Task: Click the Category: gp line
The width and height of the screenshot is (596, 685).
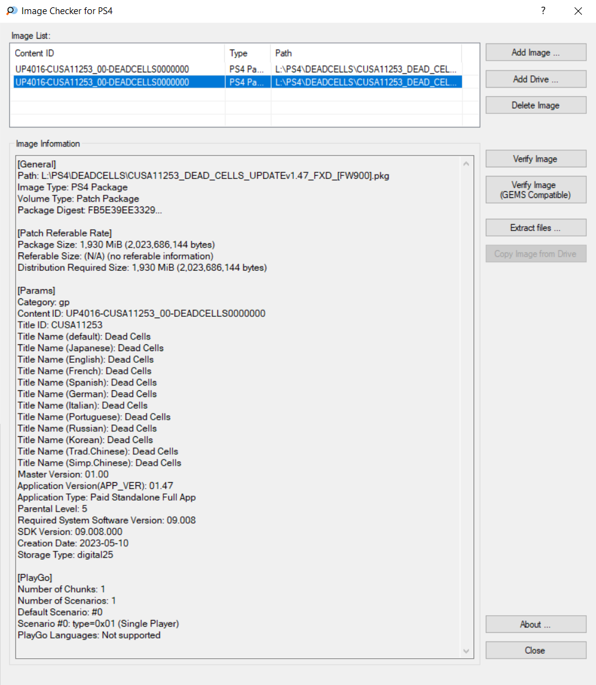Action: (43, 302)
